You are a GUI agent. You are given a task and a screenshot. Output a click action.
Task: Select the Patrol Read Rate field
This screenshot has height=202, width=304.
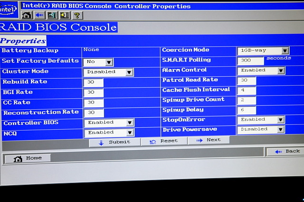point(247,80)
